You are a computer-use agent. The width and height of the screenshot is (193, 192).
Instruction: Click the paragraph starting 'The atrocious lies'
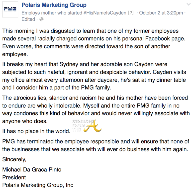(95, 109)
